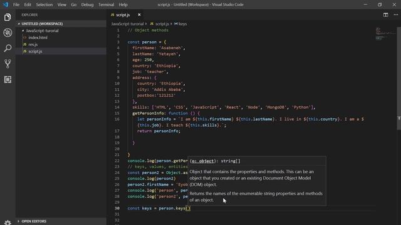Open the Explorer view in activity bar

click(x=8, y=17)
